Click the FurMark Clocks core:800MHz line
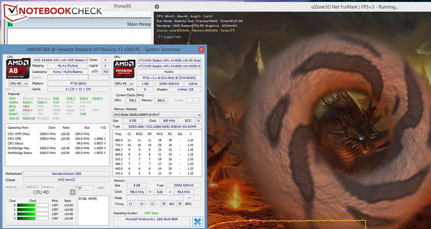 196,31
